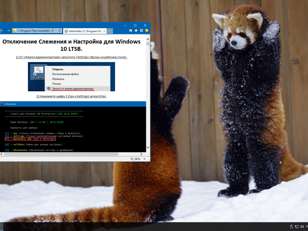Minimize the Internet Explorer window

[x=125, y=25]
